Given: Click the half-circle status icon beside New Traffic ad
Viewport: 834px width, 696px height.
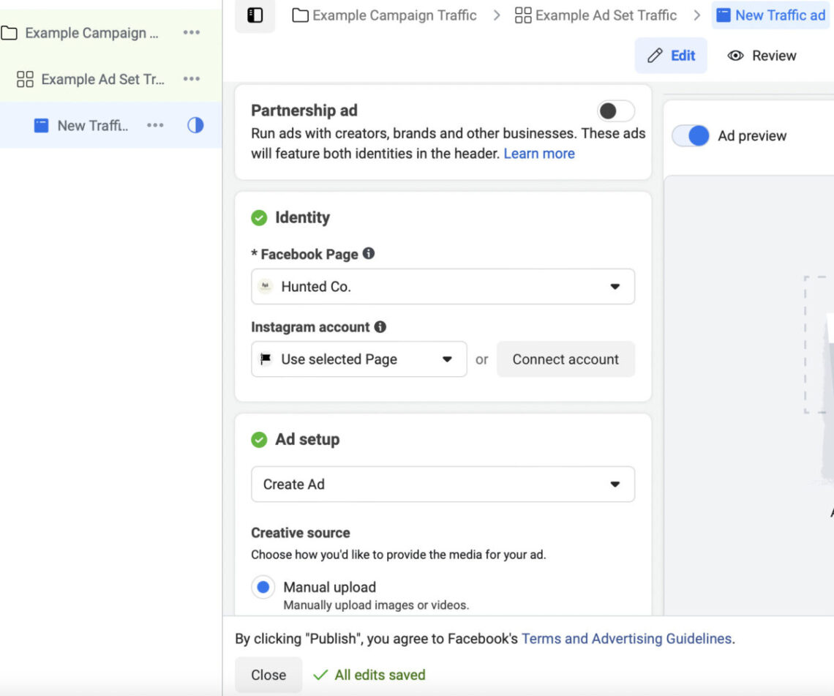Looking at the screenshot, I should coord(195,125).
